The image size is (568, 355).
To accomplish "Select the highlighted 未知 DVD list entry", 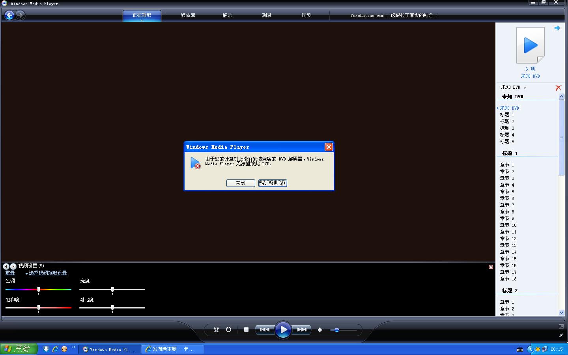I will 510,108.
